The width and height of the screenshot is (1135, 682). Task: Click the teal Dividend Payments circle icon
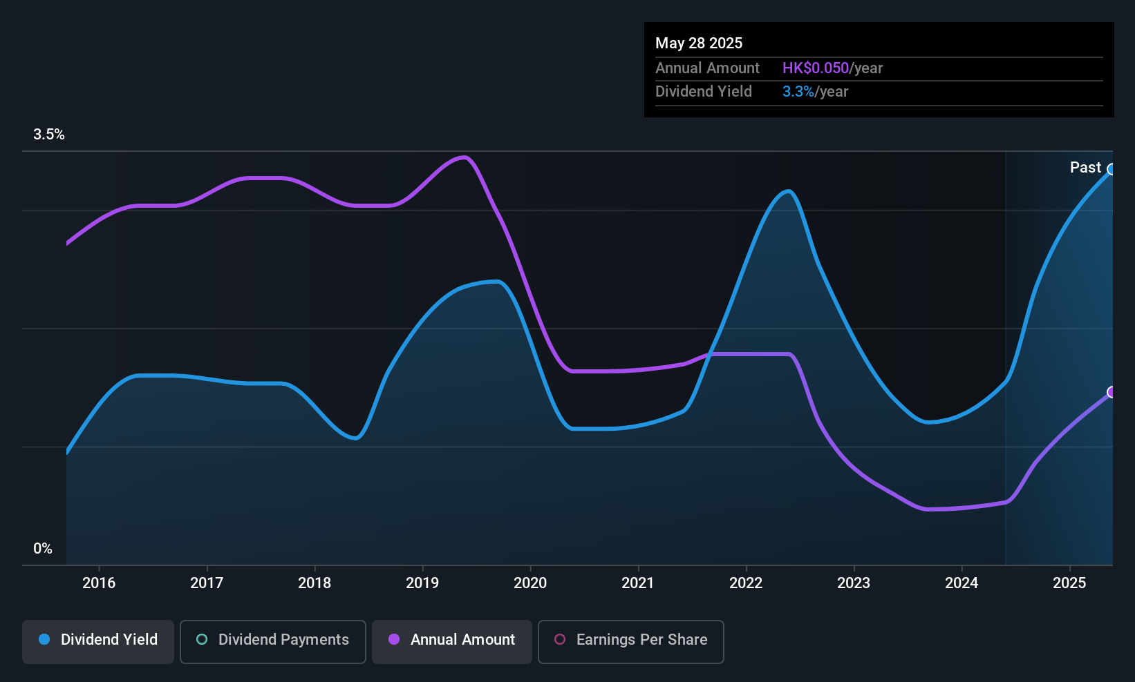click(202, 639)
